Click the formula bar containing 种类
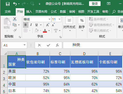 [93, 45]
